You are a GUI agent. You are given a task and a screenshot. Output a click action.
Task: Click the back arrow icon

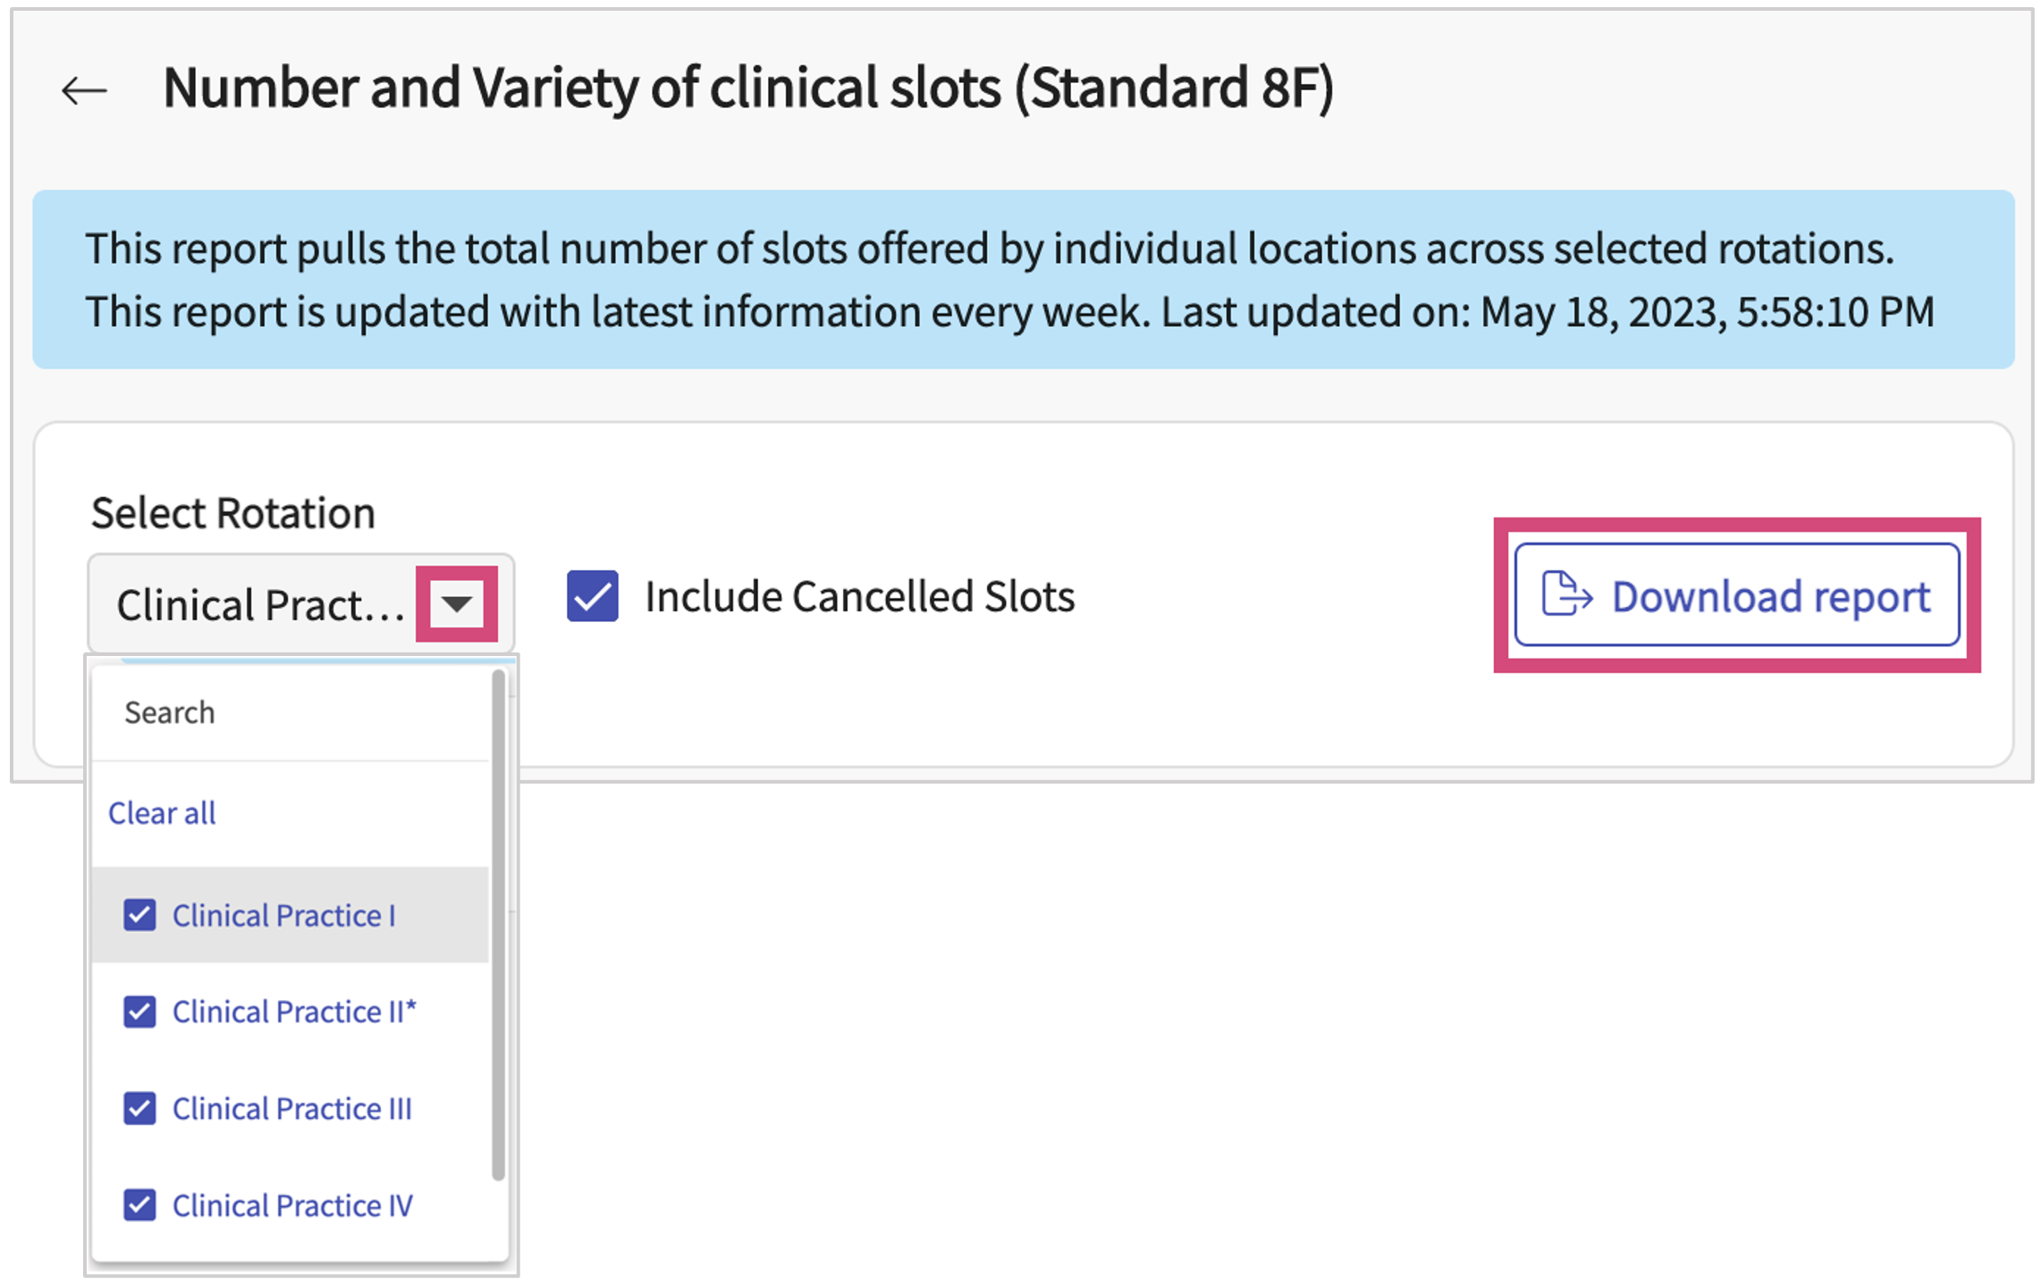(x=84, y=90)
